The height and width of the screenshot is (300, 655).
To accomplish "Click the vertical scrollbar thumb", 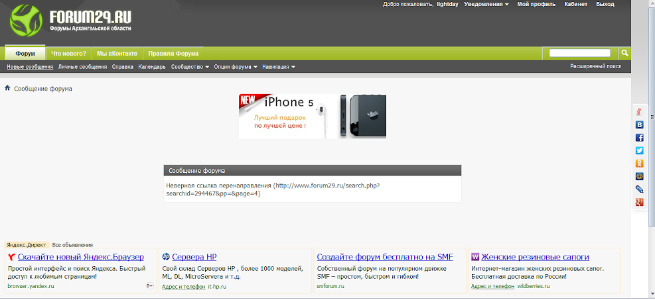I will point(651,117).
